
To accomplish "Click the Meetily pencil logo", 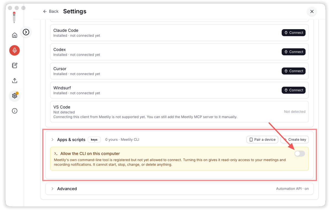I will click(x=14, y=17).
